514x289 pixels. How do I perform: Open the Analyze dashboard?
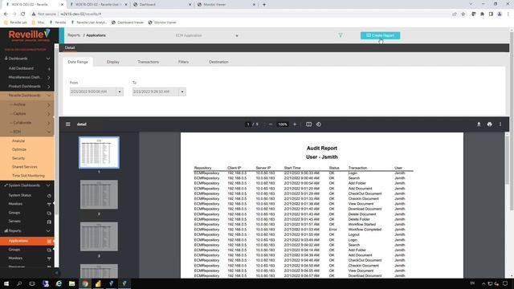(18, 140)
